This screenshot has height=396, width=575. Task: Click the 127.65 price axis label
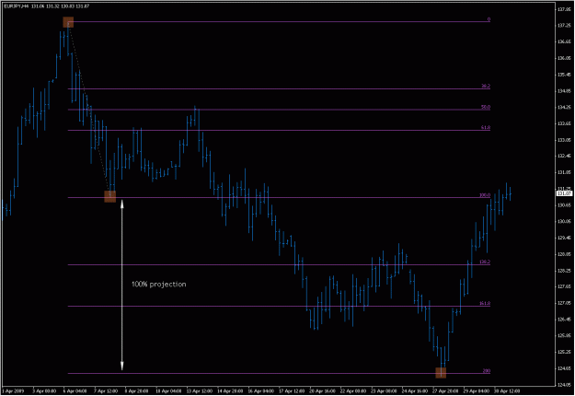(x=564, y=286)
